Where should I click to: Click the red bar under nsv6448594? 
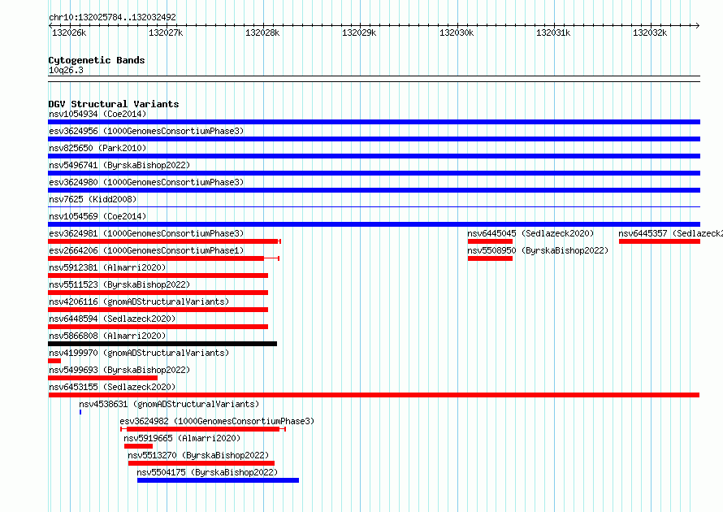pos(158,327)
